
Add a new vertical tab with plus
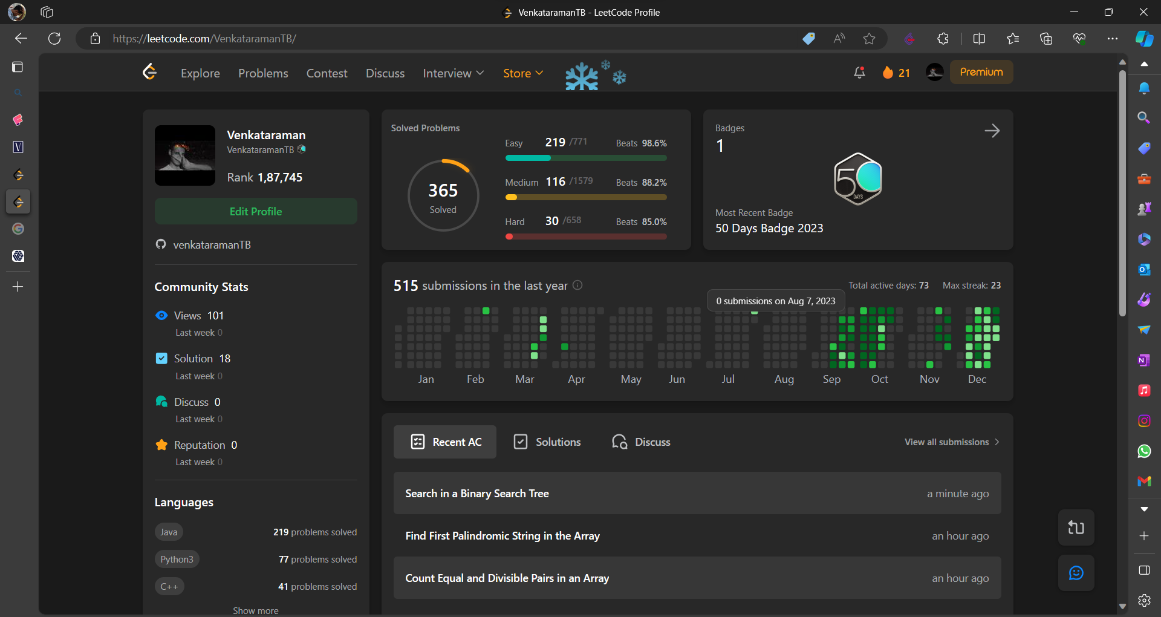coord(18,287)
